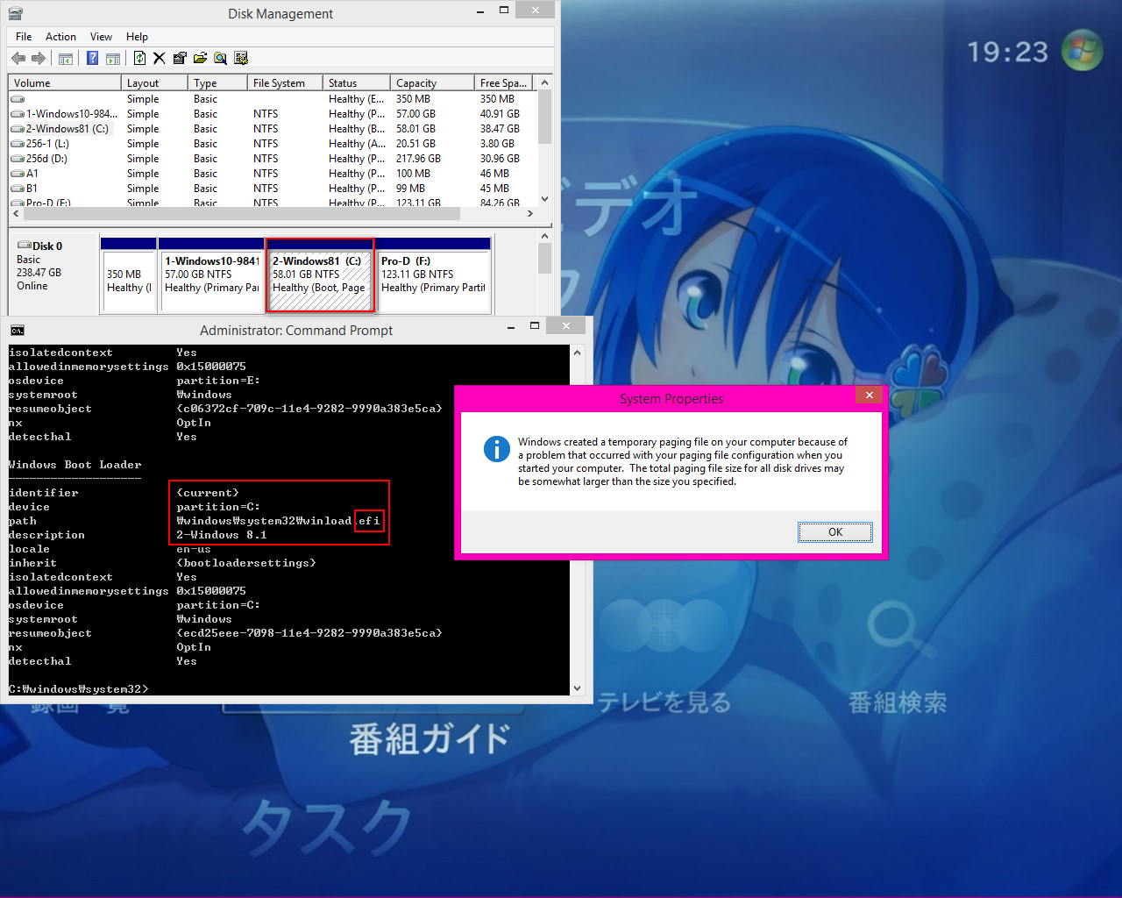This screenshot has height=898, width=1122.
Task: Sort by Status column header
Action: pyautogui.click(x=355, y=83)
